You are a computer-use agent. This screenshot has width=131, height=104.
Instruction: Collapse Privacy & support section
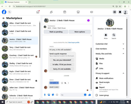pos(110,73)
